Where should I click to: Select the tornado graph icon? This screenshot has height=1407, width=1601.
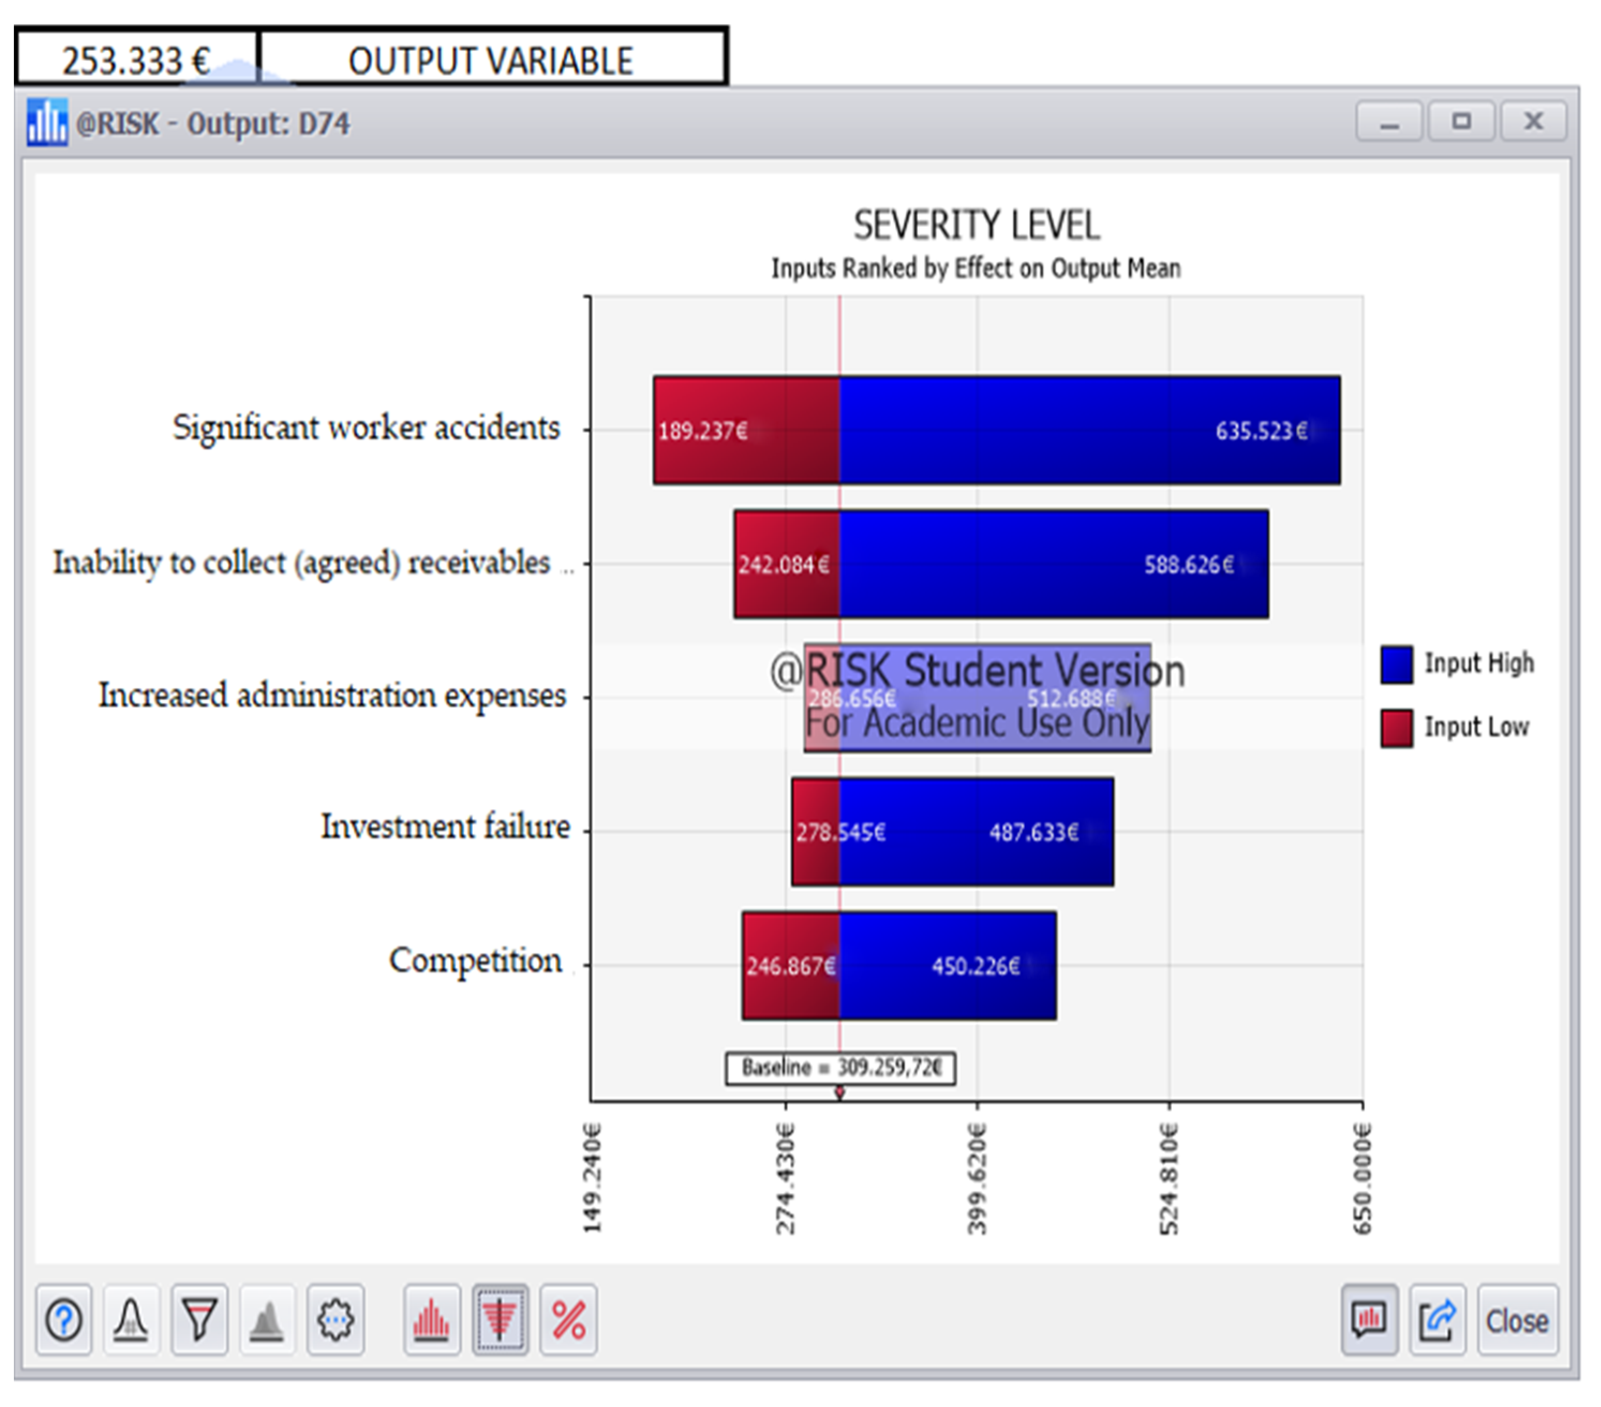[500, 1320]
